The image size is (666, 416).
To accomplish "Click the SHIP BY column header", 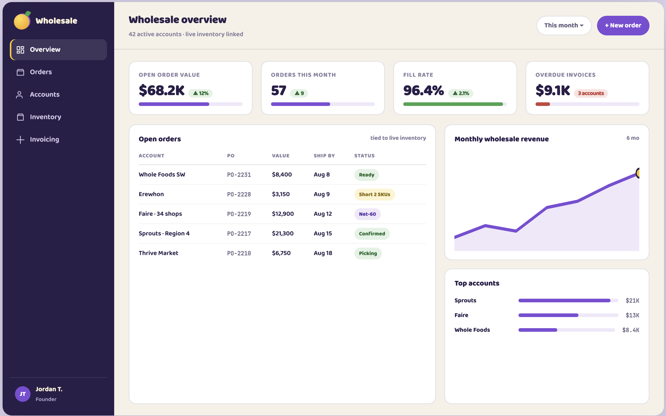I will [324, 156].
